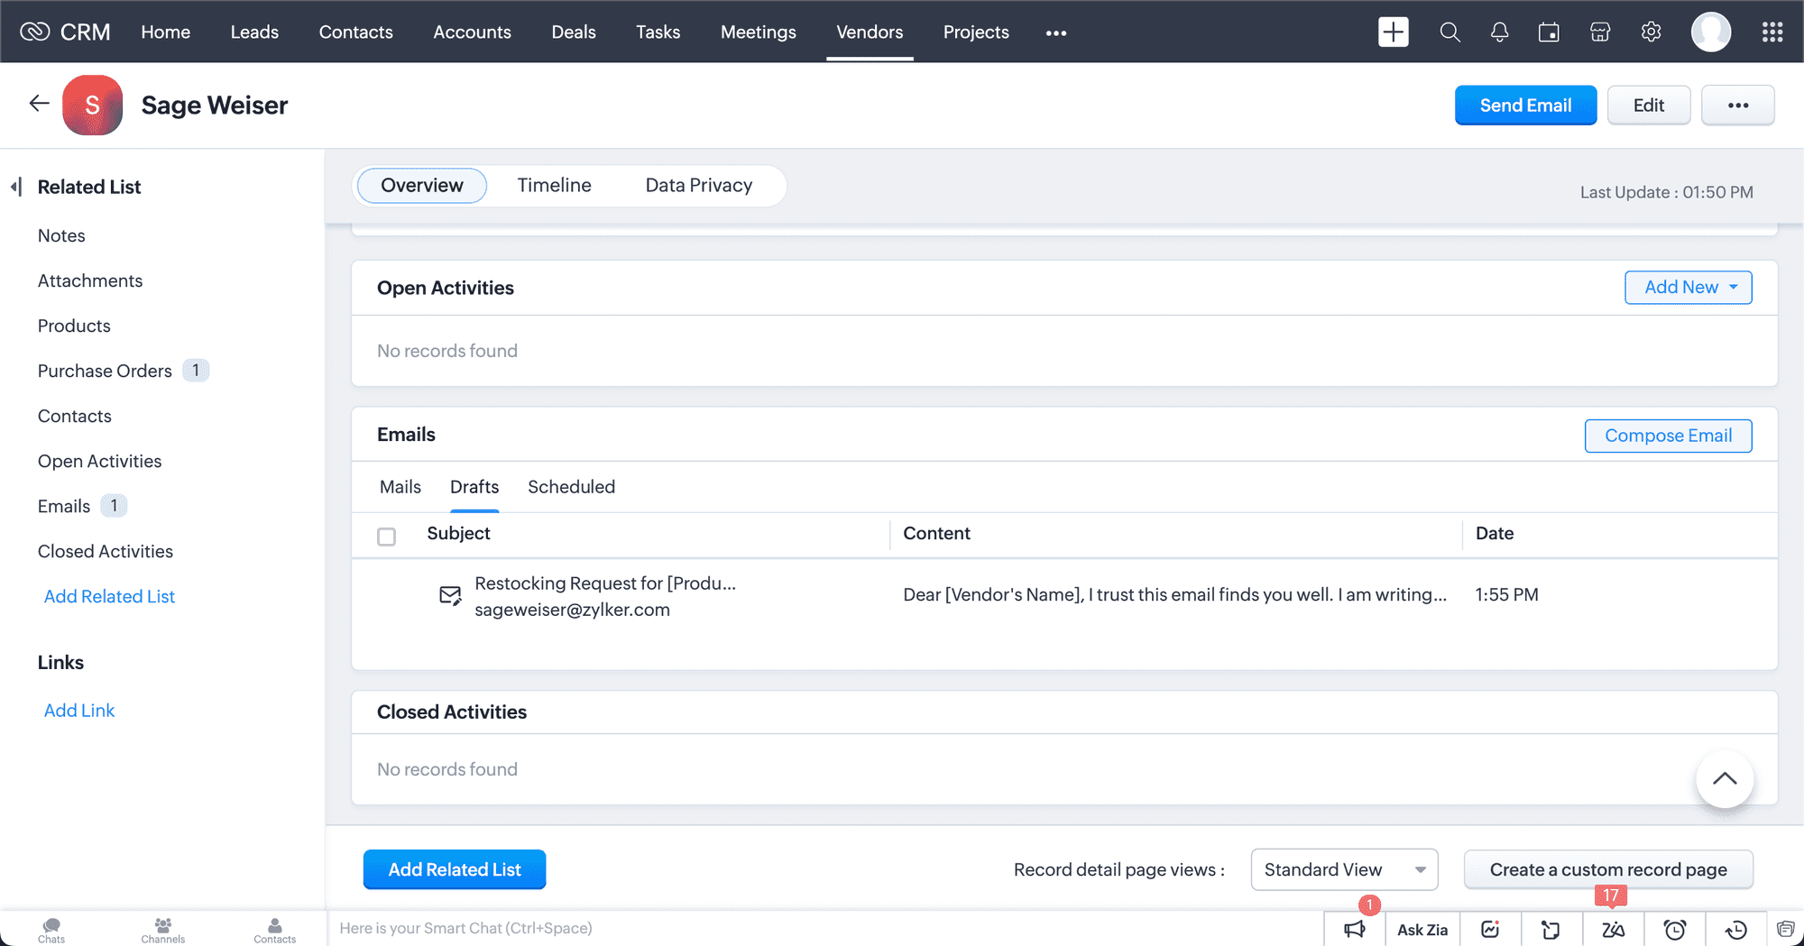Open the reminders alarm clock icon

(1674, 929)
